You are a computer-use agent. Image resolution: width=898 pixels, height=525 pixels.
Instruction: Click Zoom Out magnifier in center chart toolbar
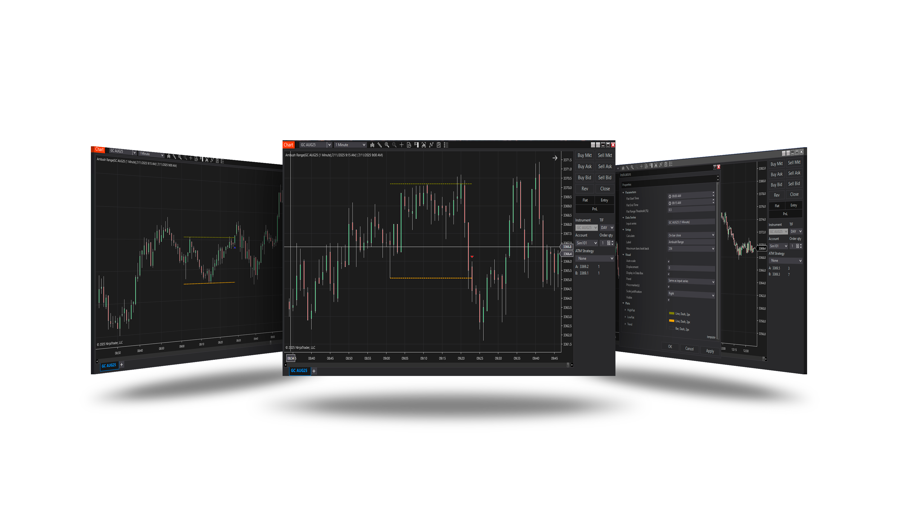coord(394,145)
